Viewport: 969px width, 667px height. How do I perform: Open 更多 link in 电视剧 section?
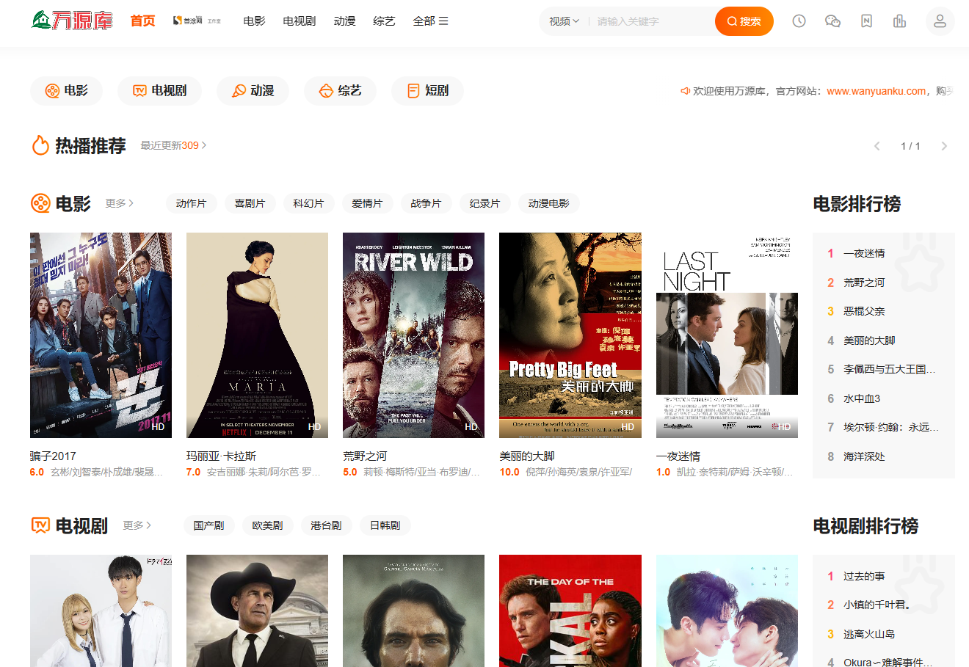(137, 525)
